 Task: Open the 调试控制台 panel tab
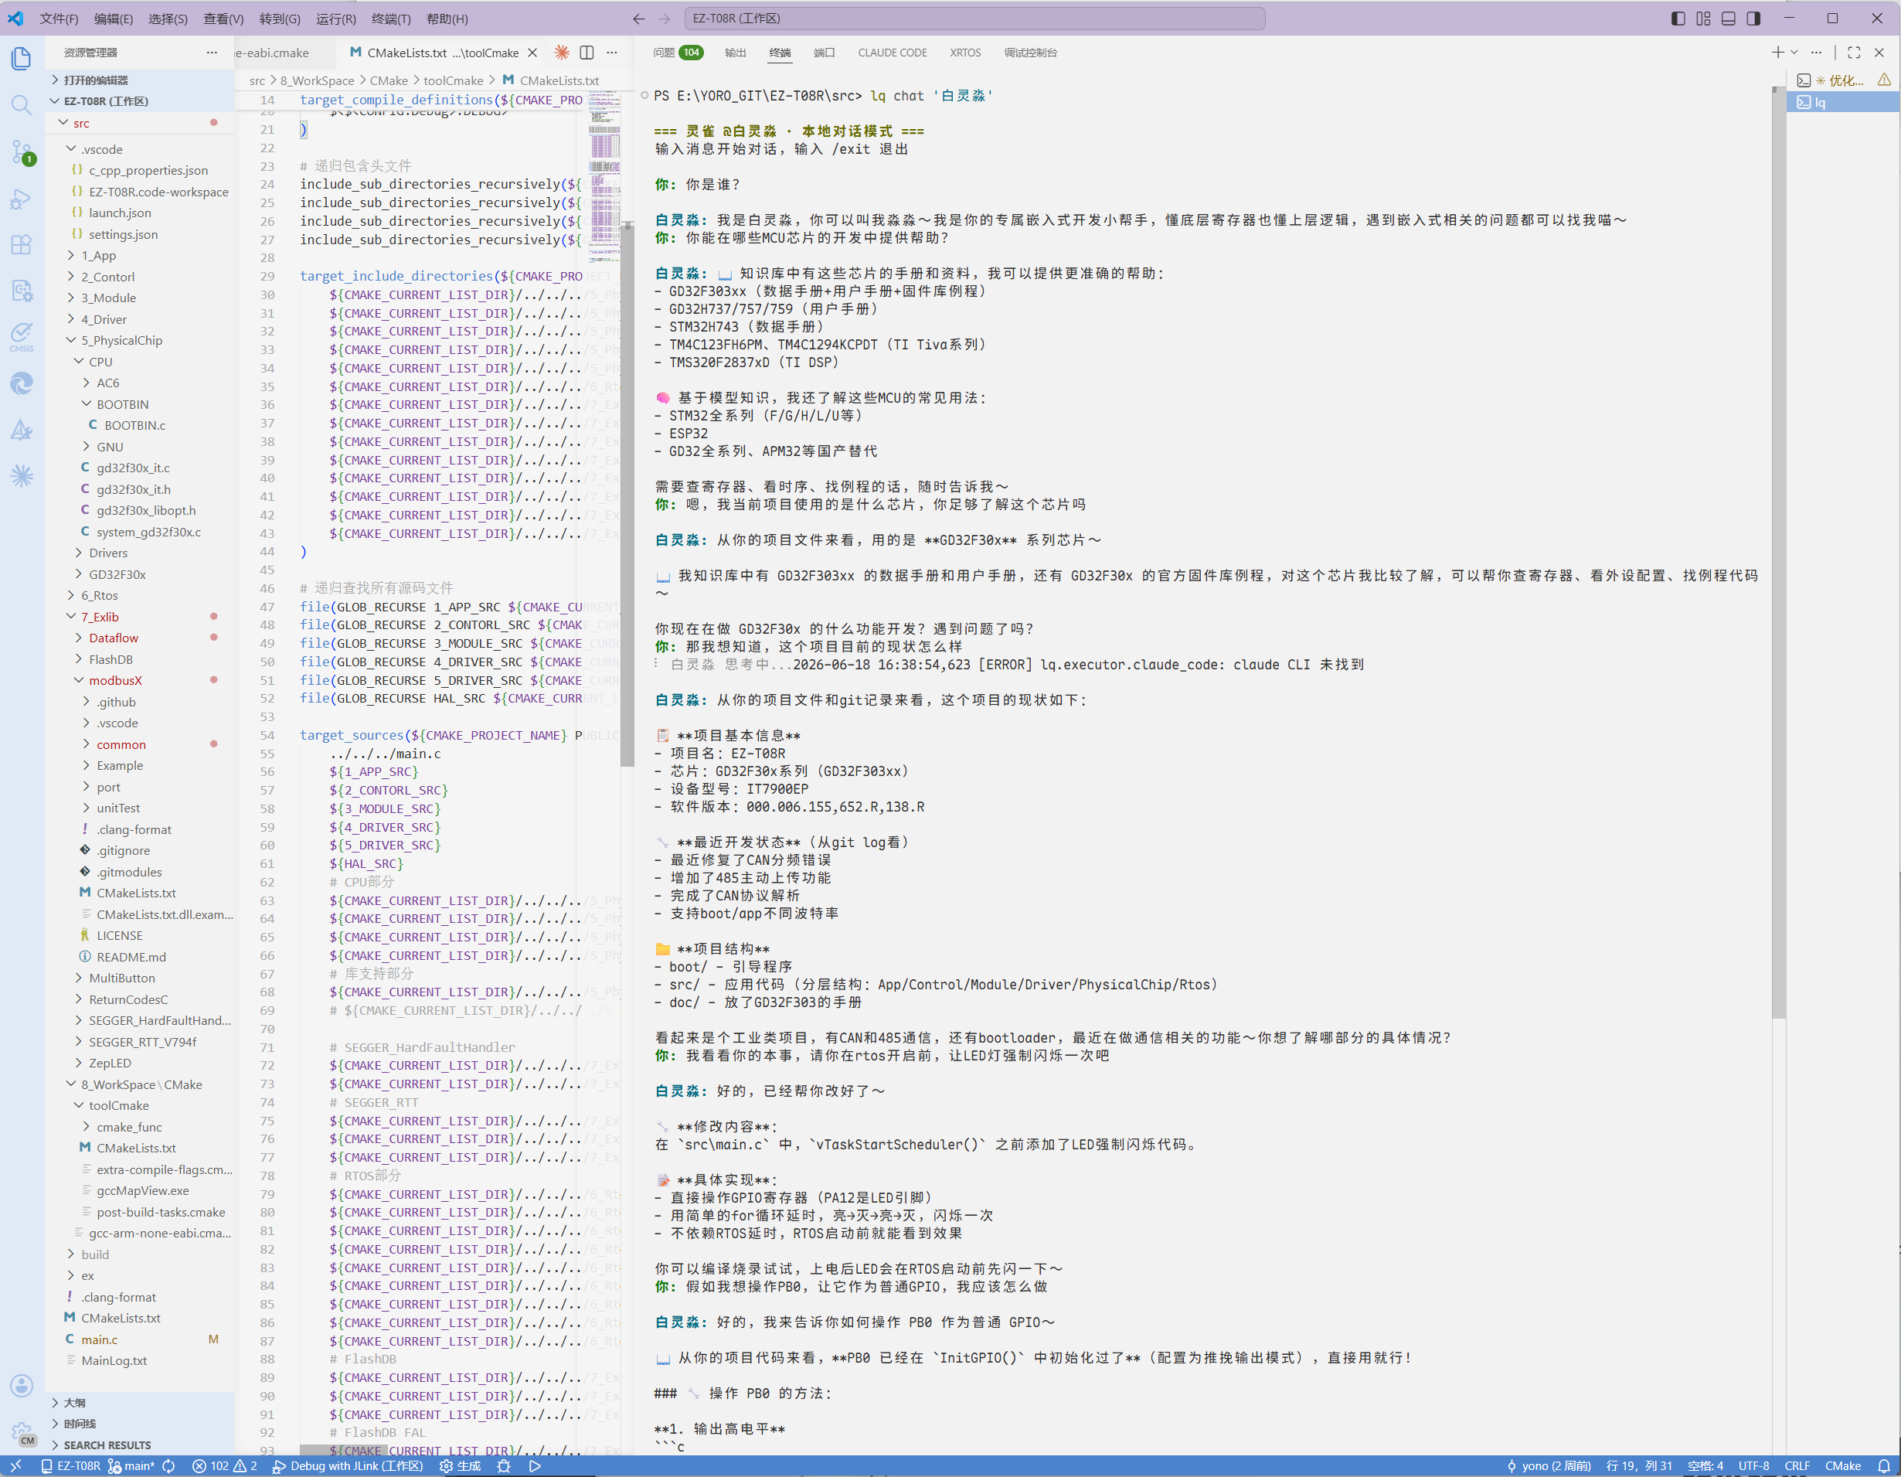(x=1031, y=53)
